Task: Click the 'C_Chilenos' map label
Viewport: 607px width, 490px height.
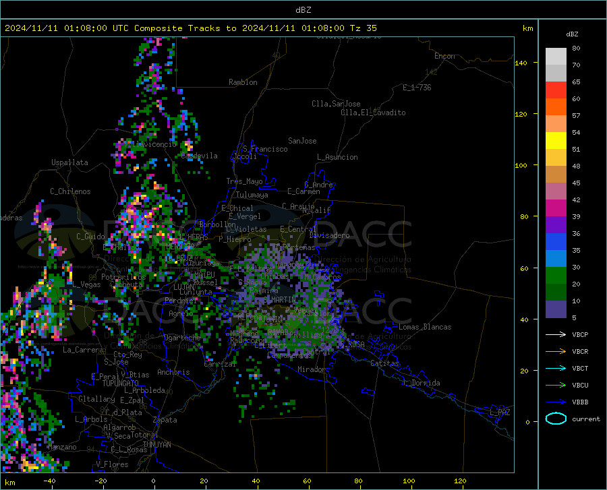Action: point(70,191)
